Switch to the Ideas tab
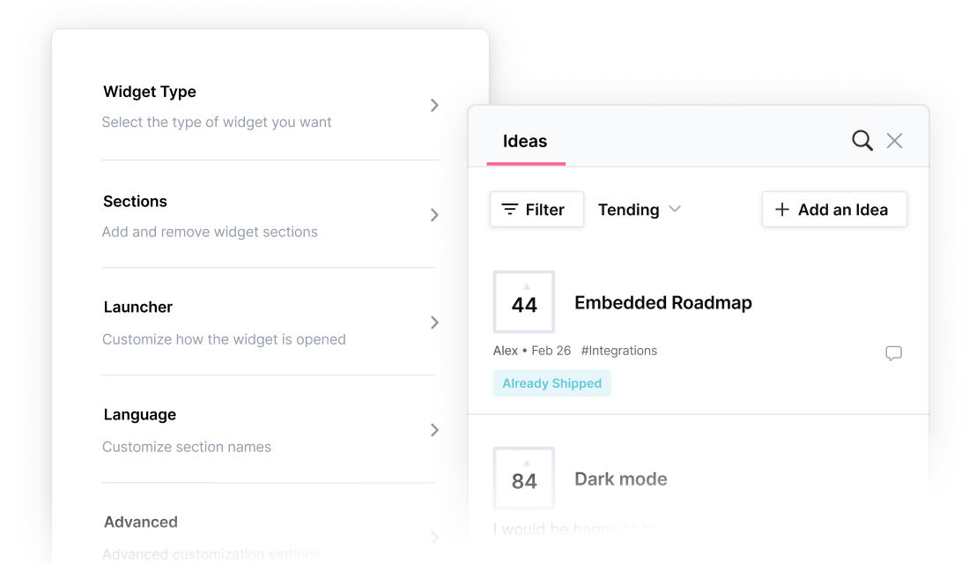The image size is (969, 564). [x=525, y=141]
